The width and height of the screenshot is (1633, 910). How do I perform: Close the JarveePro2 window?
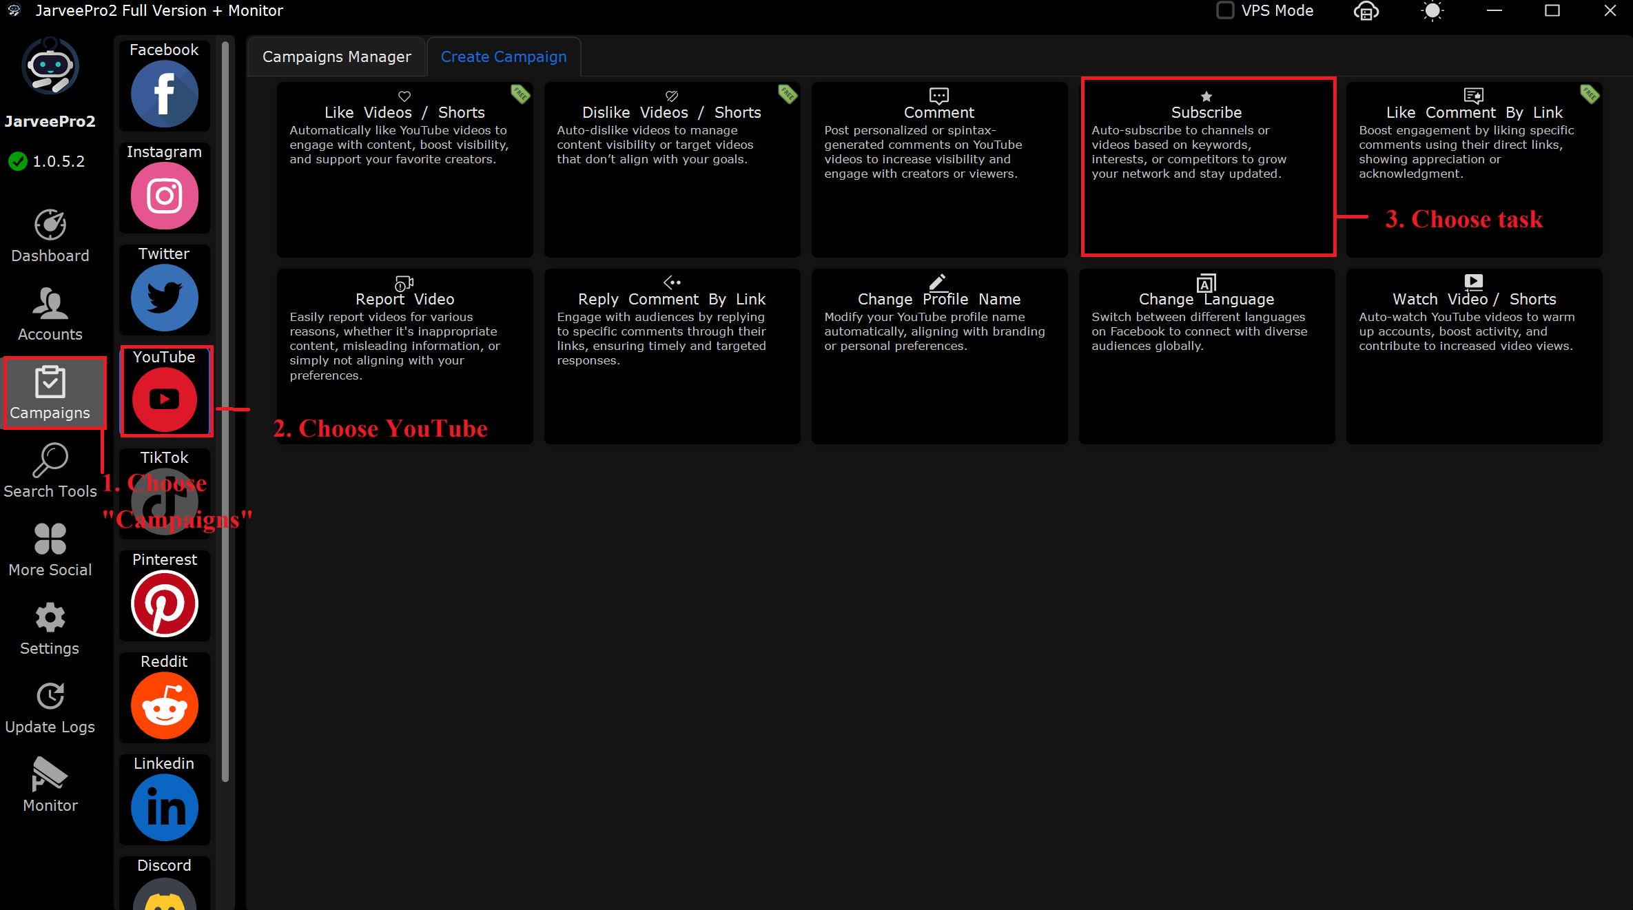(1610, 10)
